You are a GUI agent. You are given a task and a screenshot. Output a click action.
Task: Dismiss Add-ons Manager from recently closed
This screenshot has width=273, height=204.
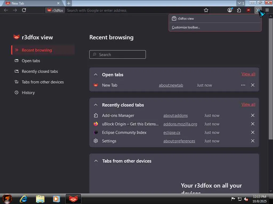[253, 115]
